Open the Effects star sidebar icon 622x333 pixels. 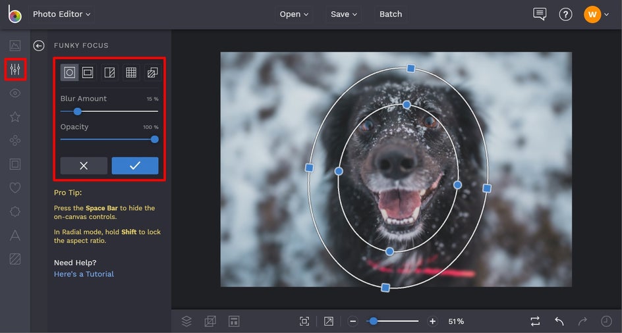(x=15, y=116)
